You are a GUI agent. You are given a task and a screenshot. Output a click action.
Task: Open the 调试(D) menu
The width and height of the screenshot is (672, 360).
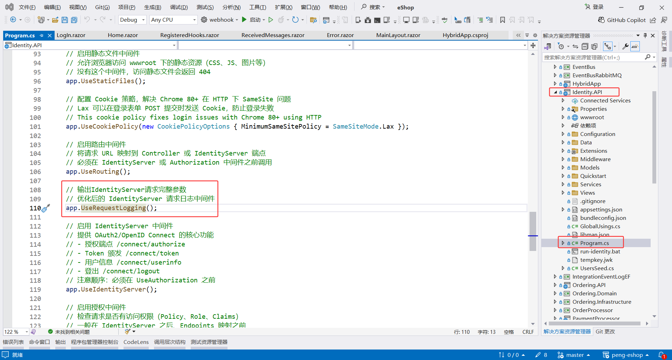pos(179,7)
